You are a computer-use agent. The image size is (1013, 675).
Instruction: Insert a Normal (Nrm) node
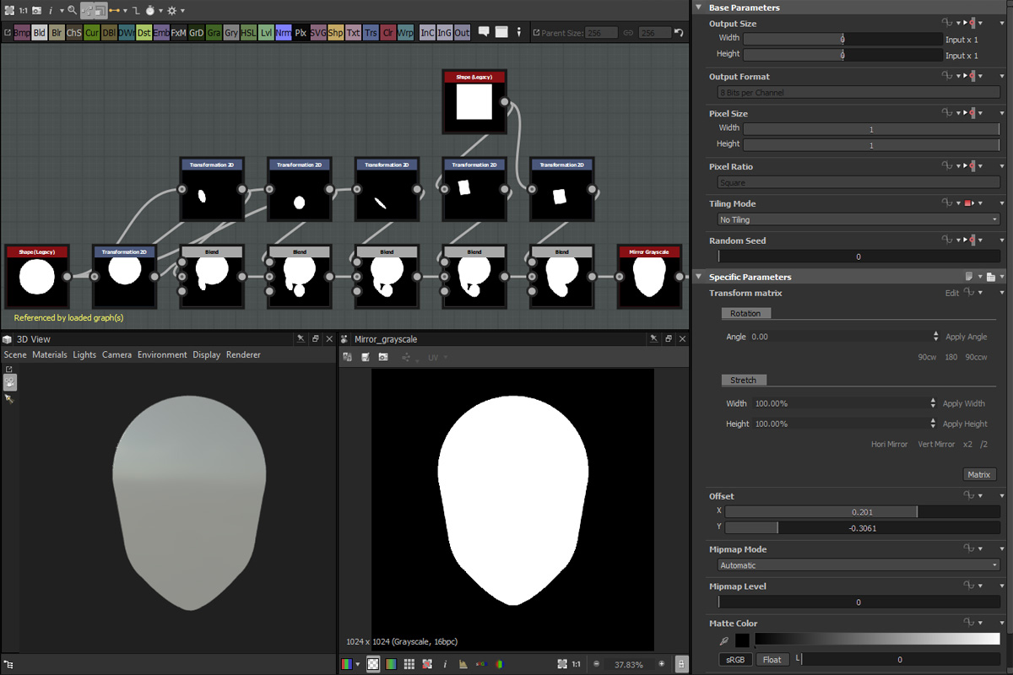pos(284,33)
